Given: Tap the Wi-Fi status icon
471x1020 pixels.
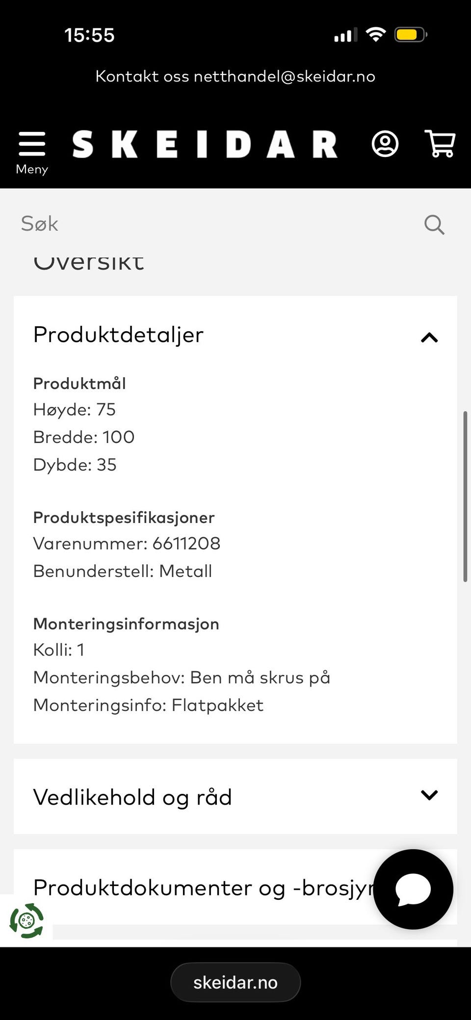Looking at the screenshot, I should click(375, 34).
